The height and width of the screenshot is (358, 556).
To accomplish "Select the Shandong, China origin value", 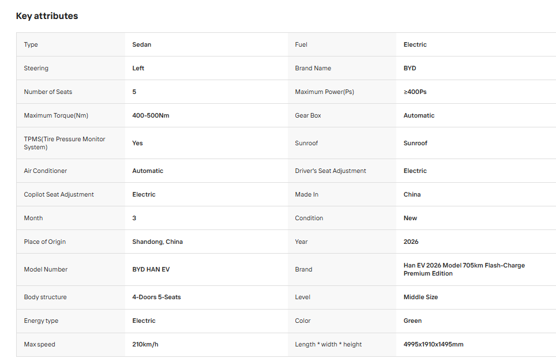I will coord(157,242).
